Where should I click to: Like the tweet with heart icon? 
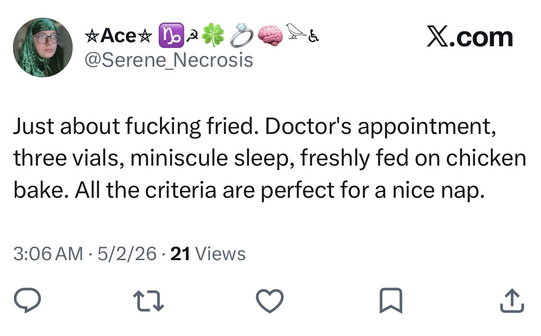click(270, 301)
